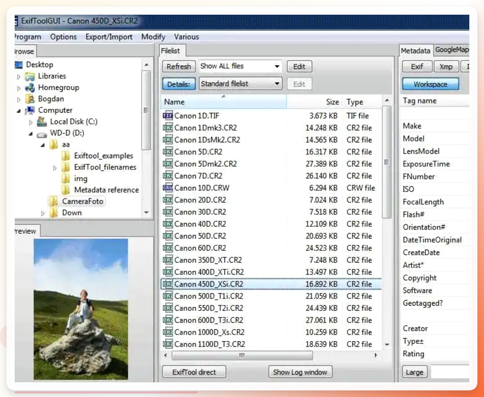This screenshot has height=397, width=484.
Task: Click the CR2 icon of Canon 7D.CR2
Action: pyautogui.click(x=168, y=176)
